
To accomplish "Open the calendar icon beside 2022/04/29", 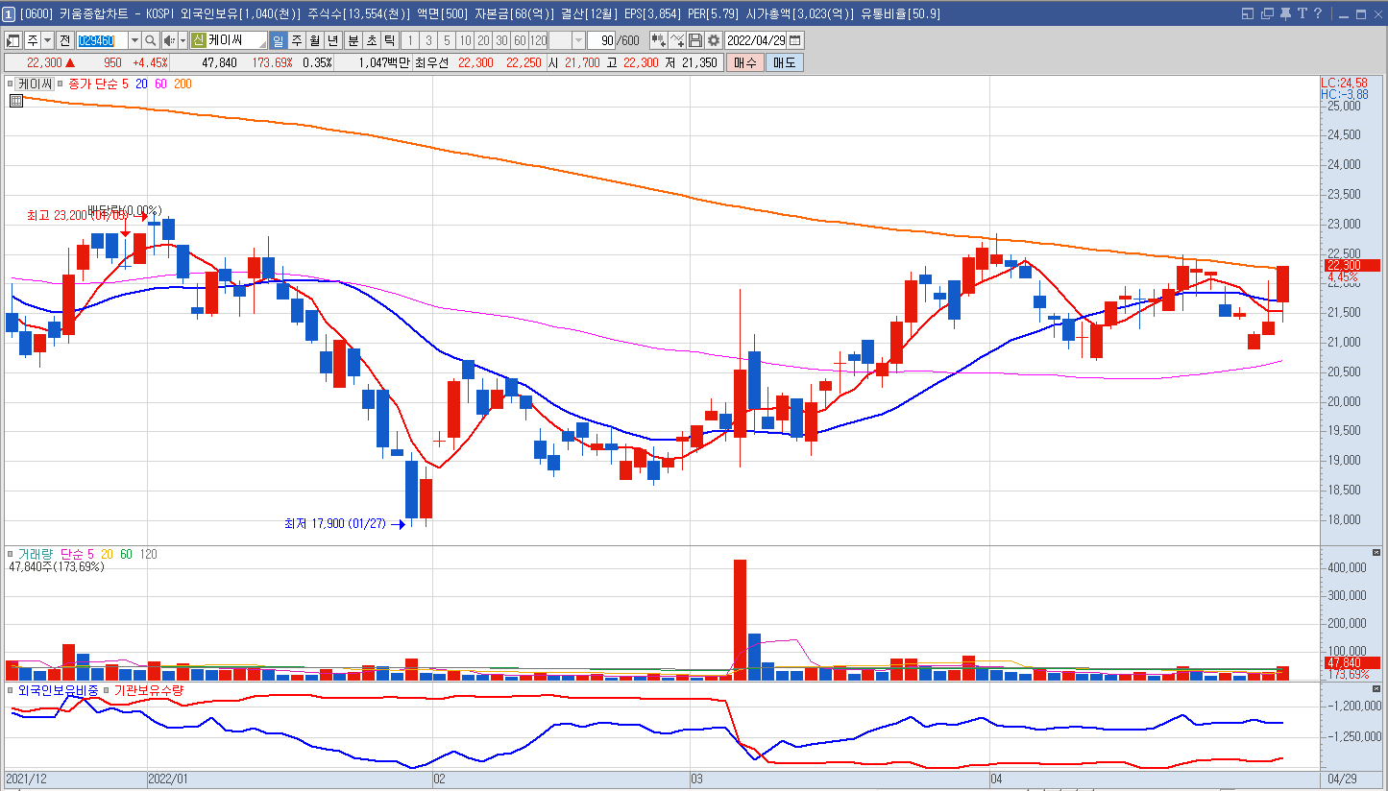I will click(x=795, y=40).
